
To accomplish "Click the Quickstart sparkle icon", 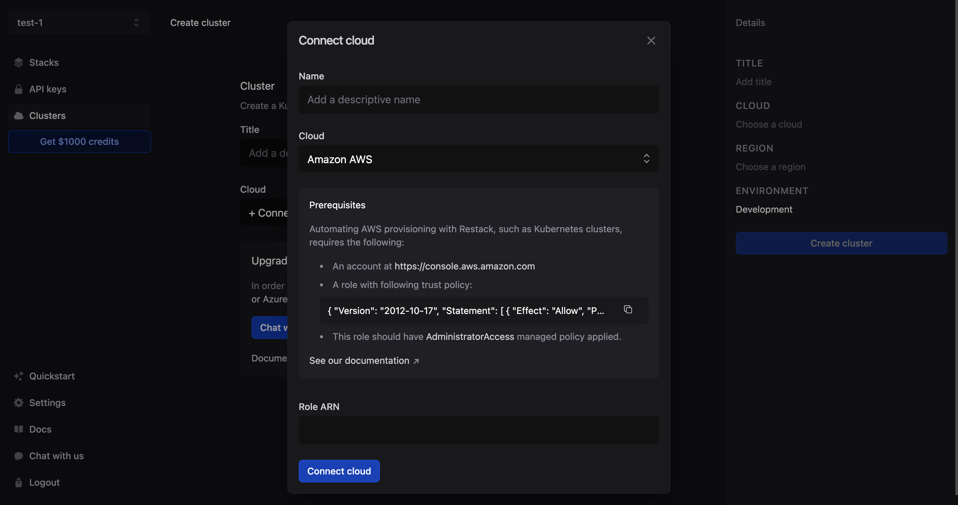I will click(x=19, y=376).
